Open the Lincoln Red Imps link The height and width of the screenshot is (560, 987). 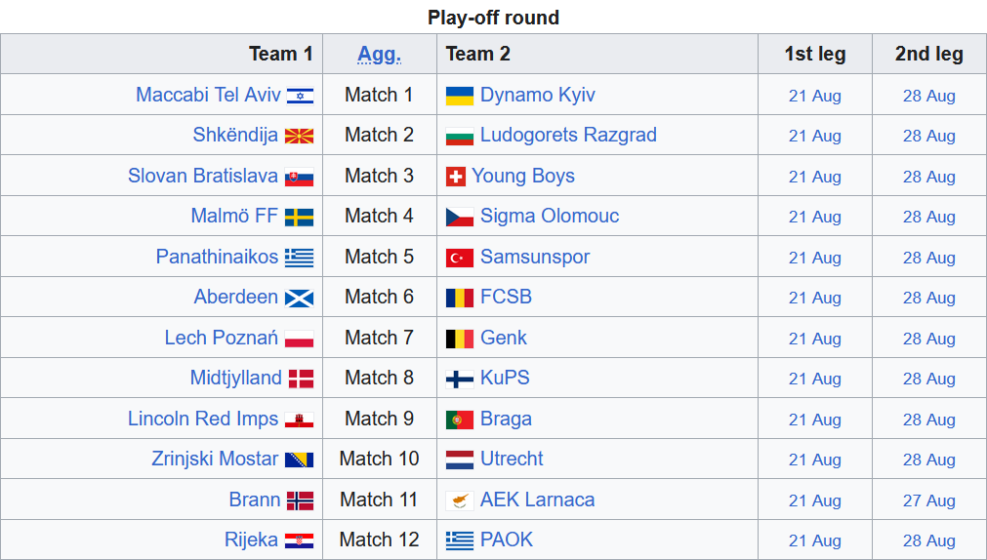(x=203, y=419)
